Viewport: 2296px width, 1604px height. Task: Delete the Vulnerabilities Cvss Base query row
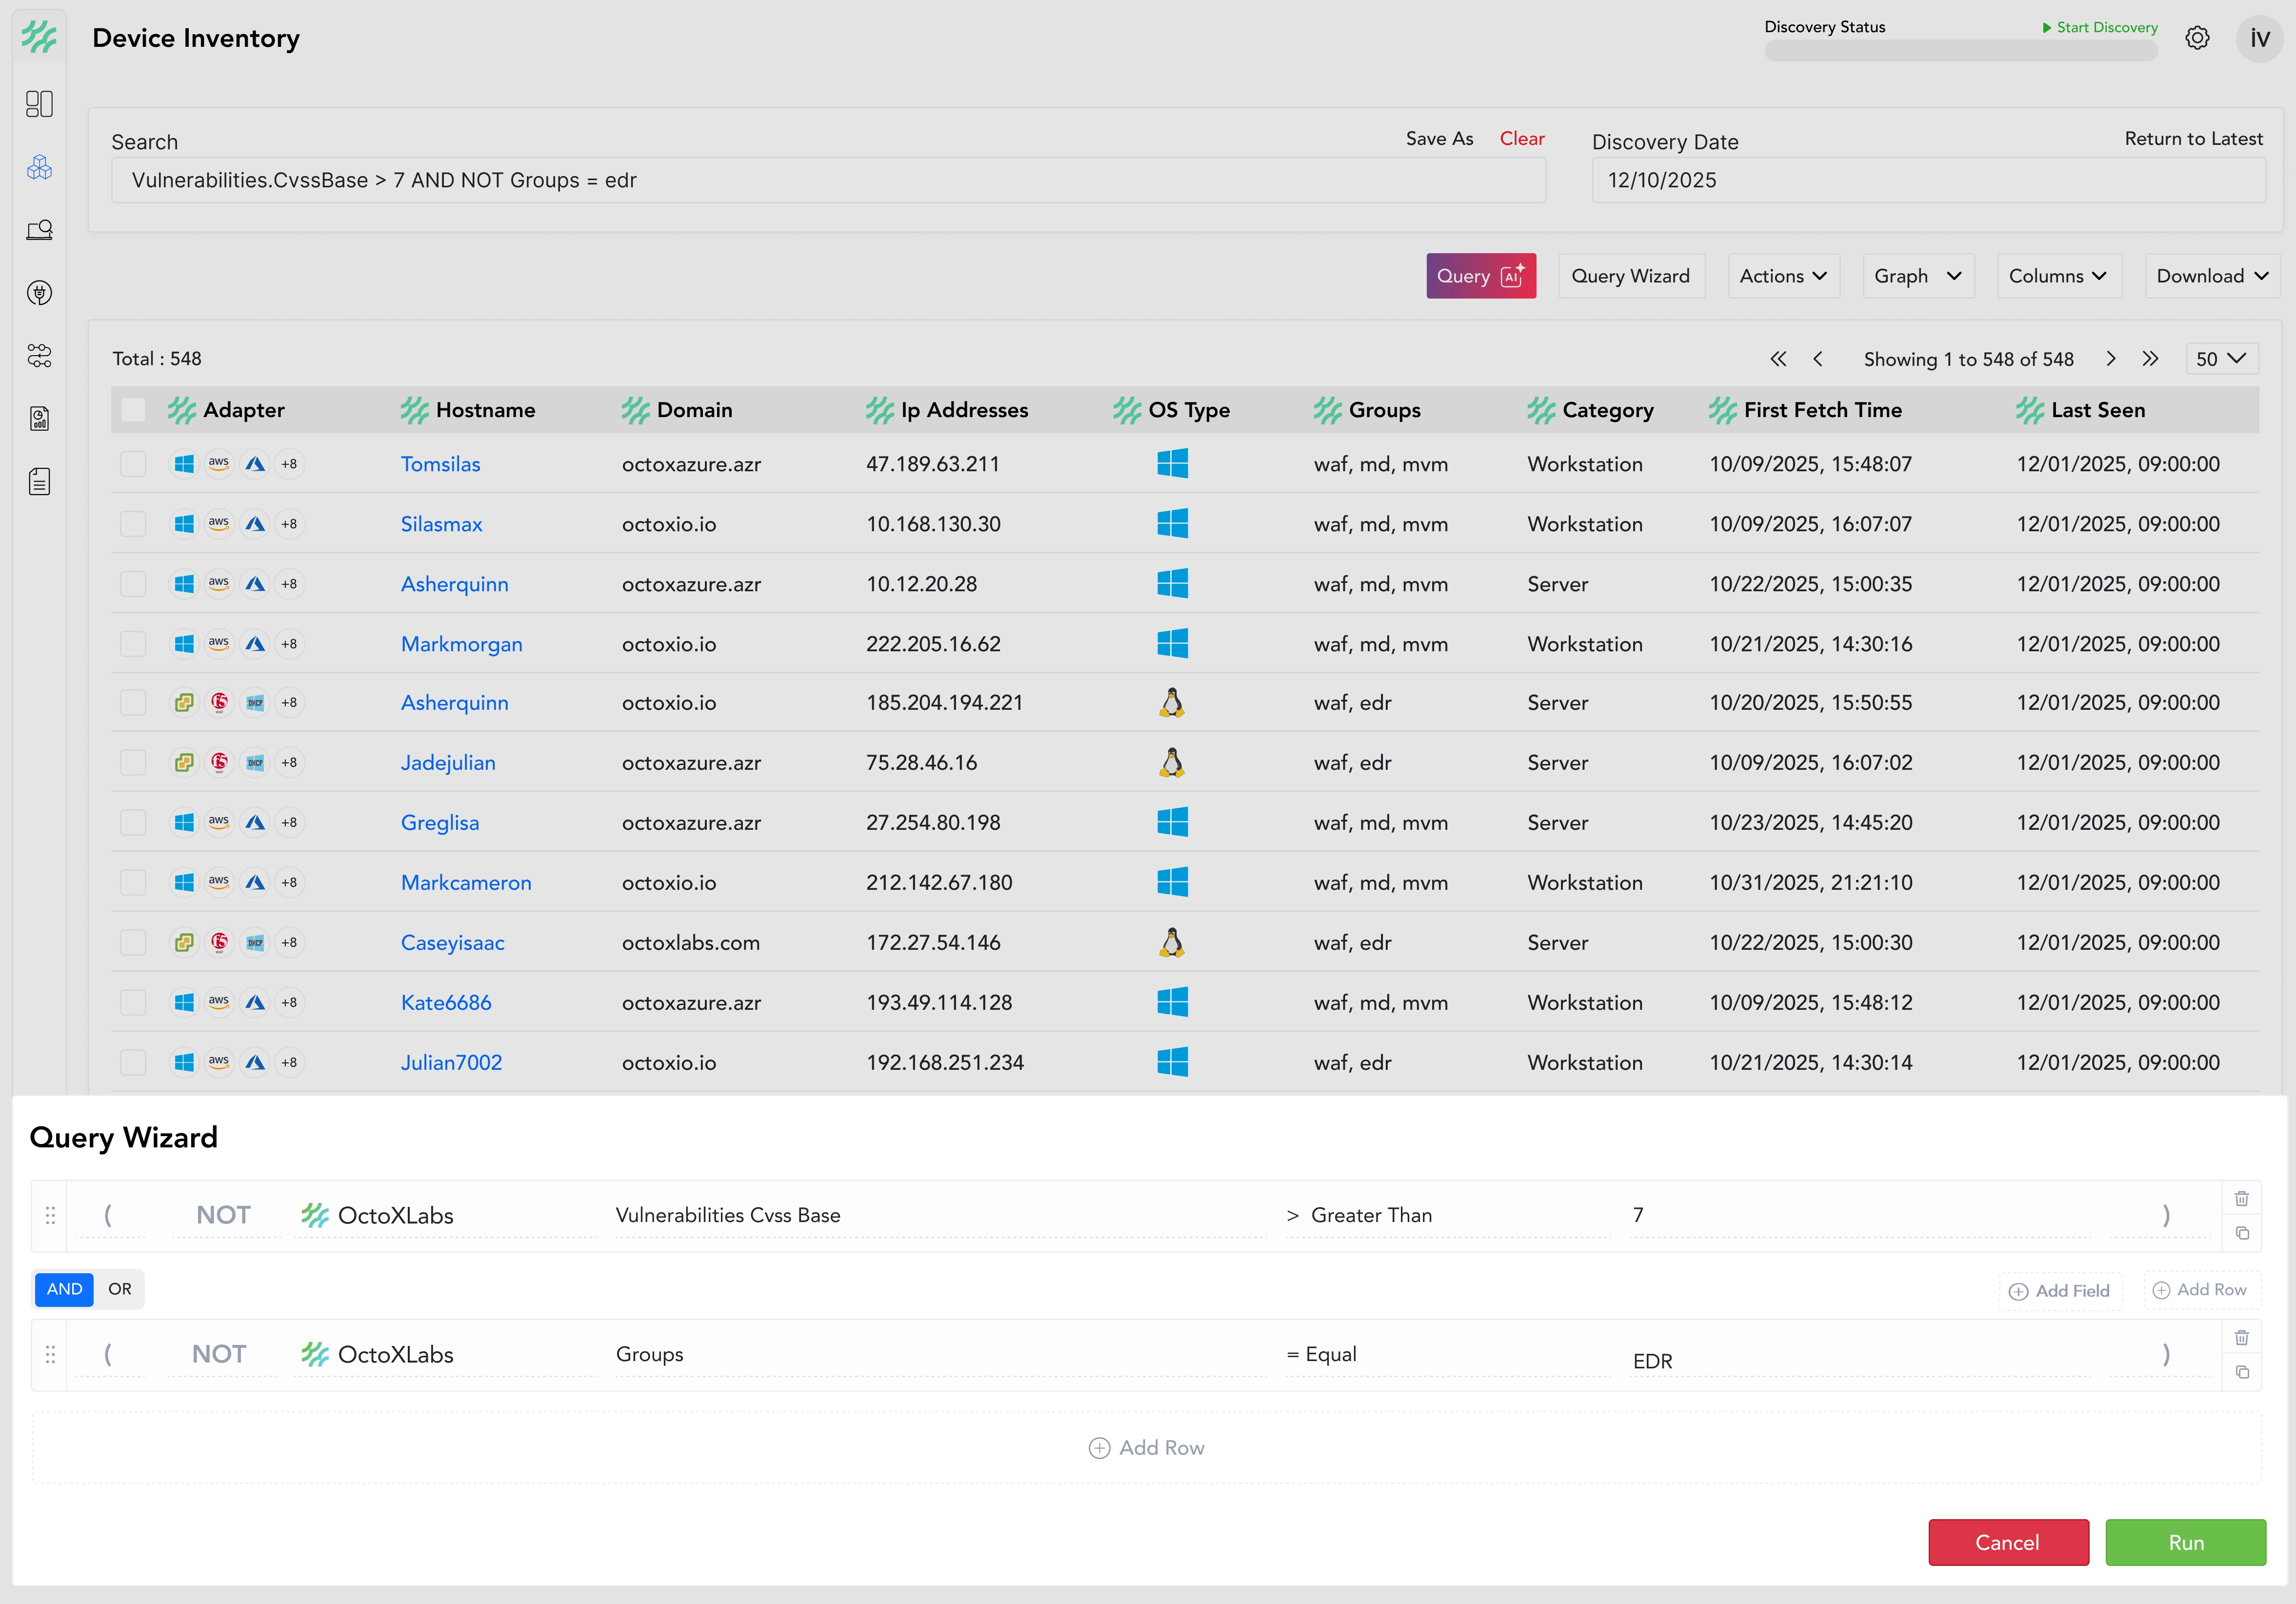(x=2242, y=1198)
